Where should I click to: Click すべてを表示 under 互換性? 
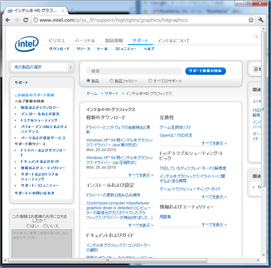tap(214, 143)
